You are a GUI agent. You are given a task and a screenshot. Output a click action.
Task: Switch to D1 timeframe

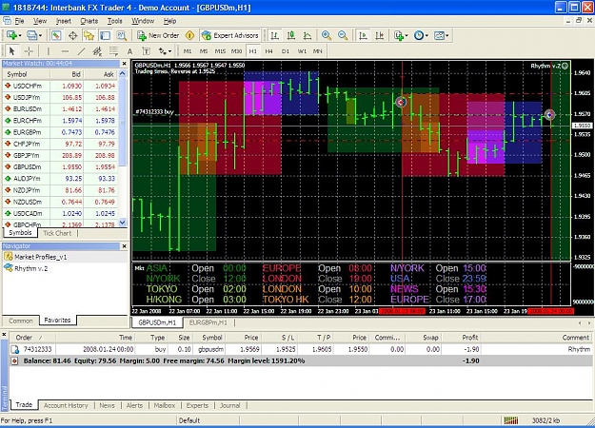click(286, 50)
